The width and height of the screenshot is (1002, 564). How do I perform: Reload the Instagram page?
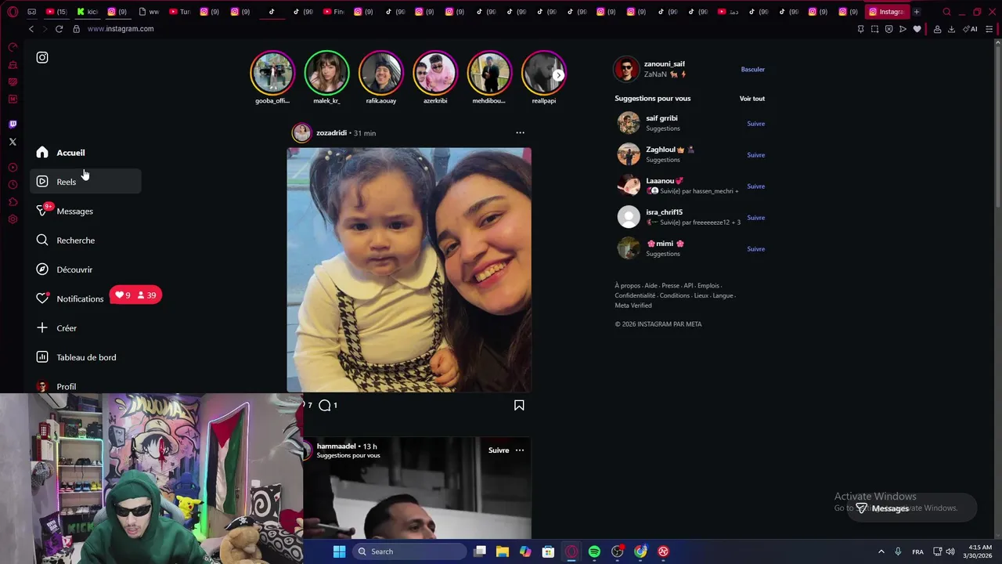point(59,29)
